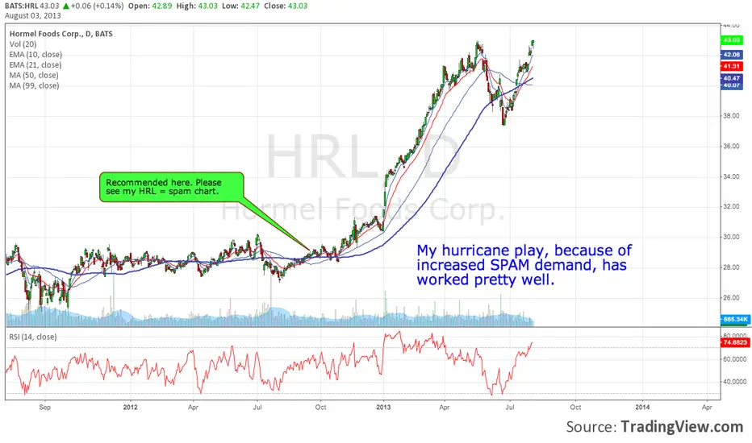Select the MA (99, close) indicator label
This screenshot has width=752, height=443.
tap(34, 85)
